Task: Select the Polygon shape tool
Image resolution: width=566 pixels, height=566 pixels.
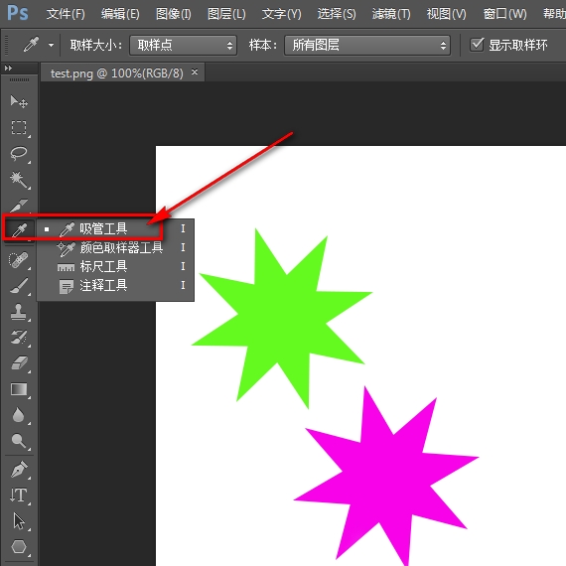Action: click(x=19, y=546)
